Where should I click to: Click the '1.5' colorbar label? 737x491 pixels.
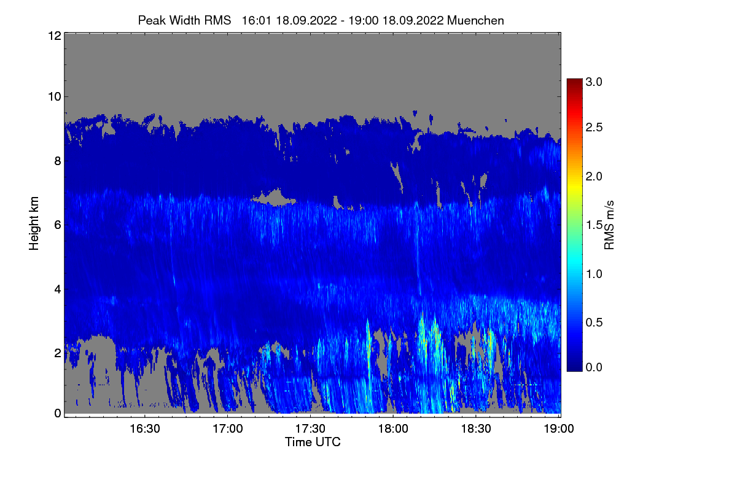(x=594, y=225)
